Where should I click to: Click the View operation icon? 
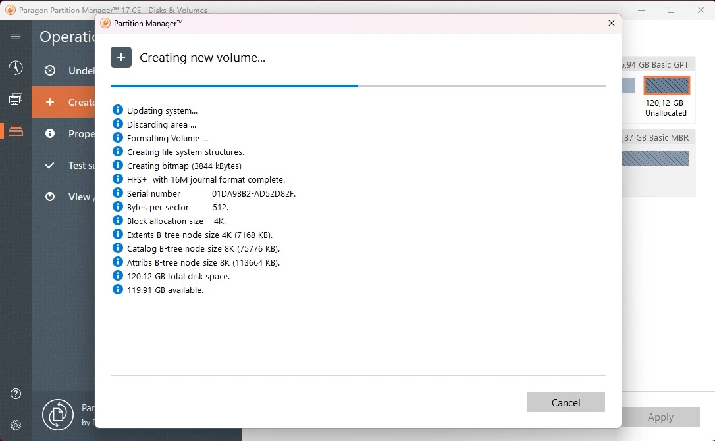[49, 197]
